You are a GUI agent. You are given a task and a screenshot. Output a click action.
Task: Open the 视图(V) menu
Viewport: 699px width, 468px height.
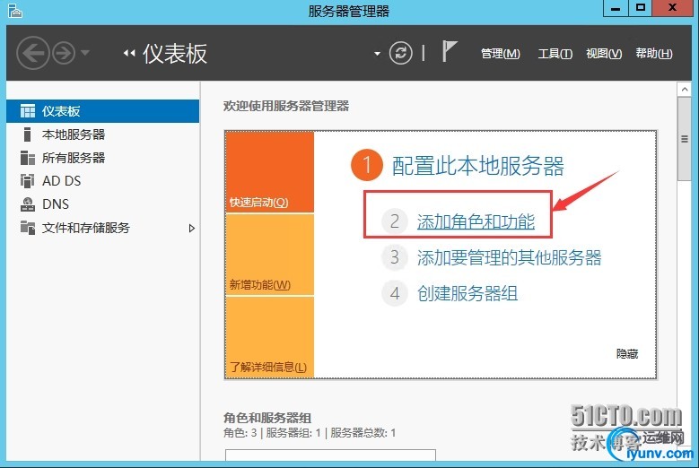coord(604,54)
